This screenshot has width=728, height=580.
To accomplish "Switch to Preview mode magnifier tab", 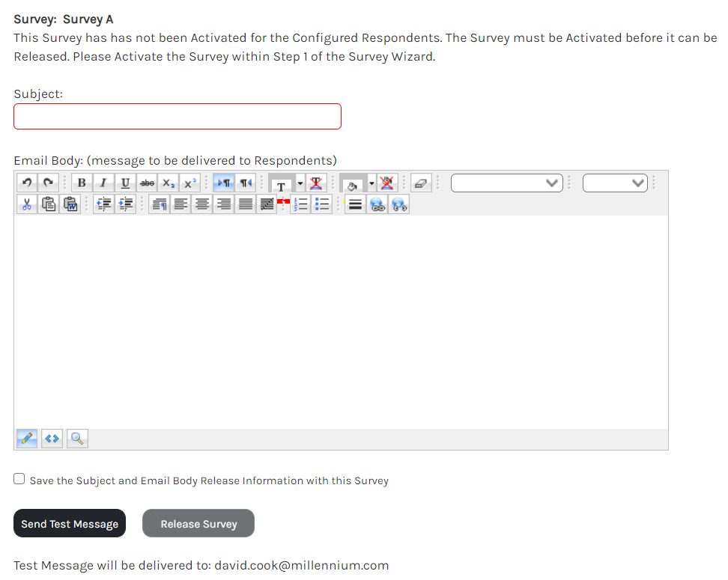I will (77, 439).
